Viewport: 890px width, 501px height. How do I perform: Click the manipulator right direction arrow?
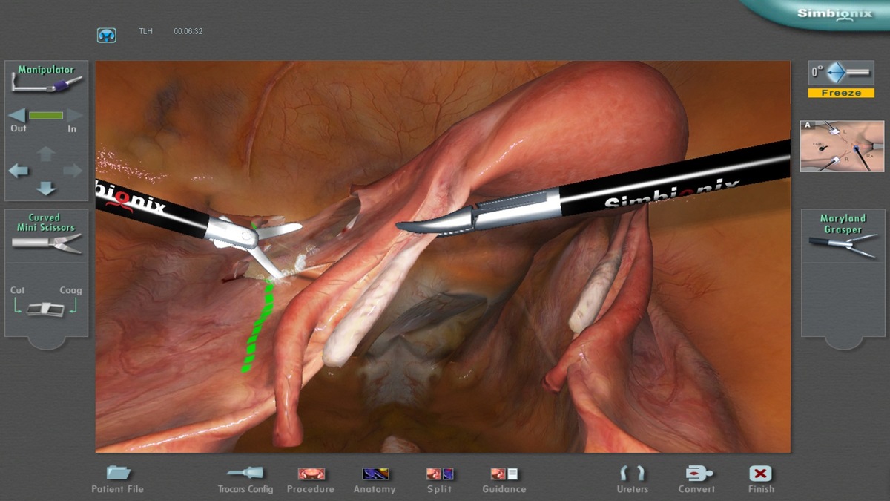[73, 171]
